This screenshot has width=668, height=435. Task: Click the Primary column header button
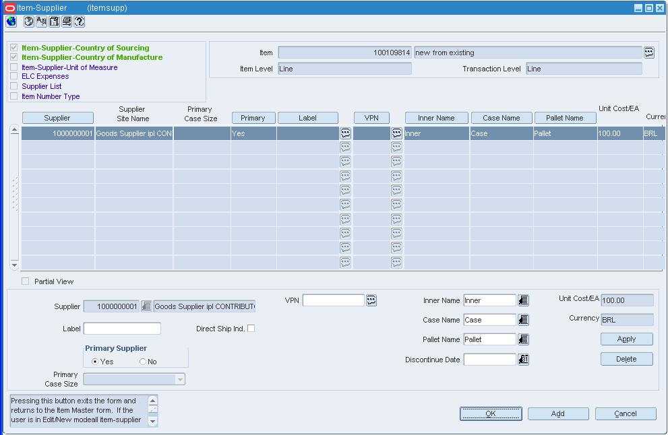(253, 118)
